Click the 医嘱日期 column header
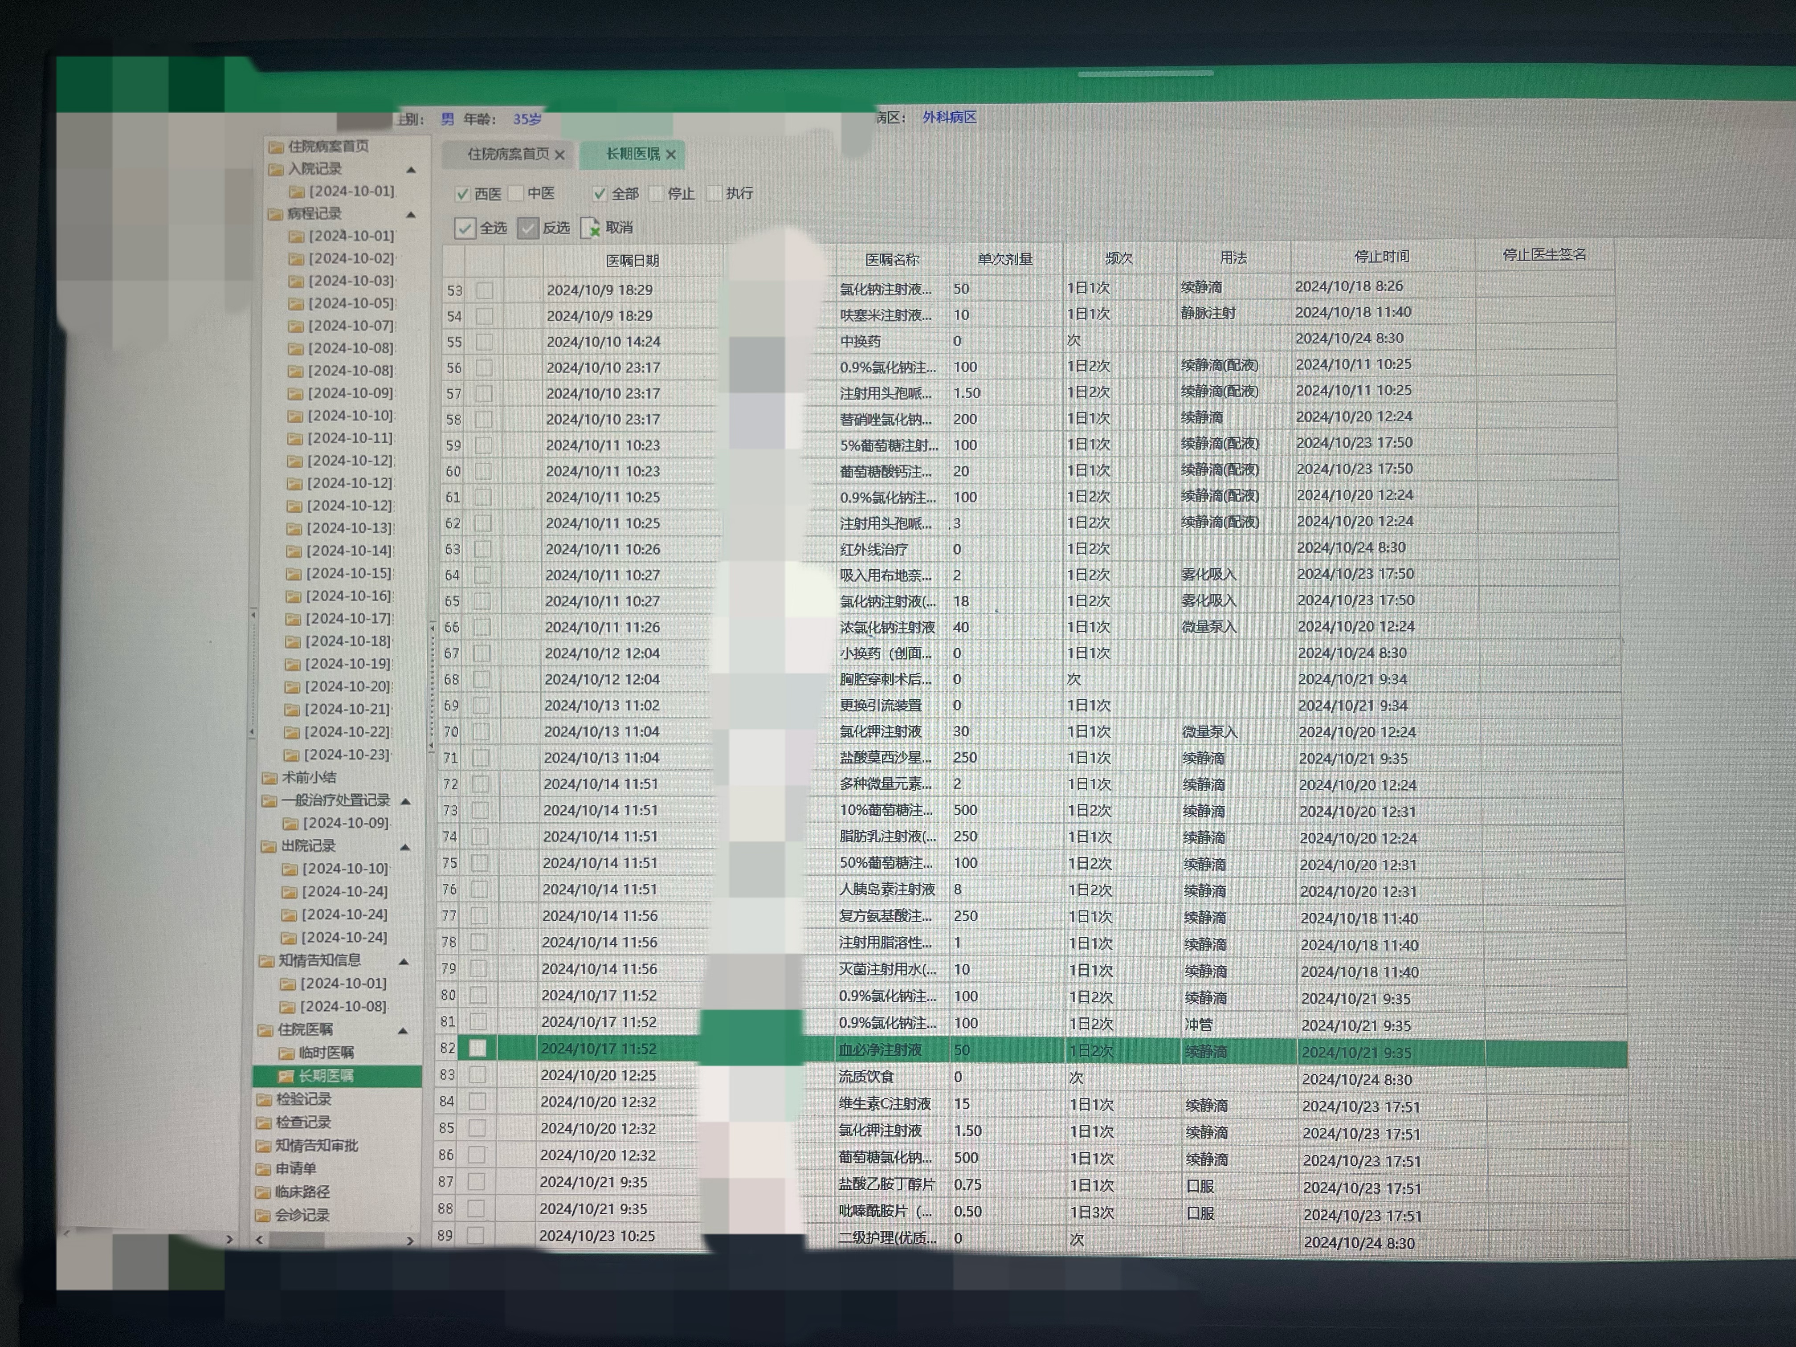Viewport: 1796px width, 1347px height. (x=633, y=261)
